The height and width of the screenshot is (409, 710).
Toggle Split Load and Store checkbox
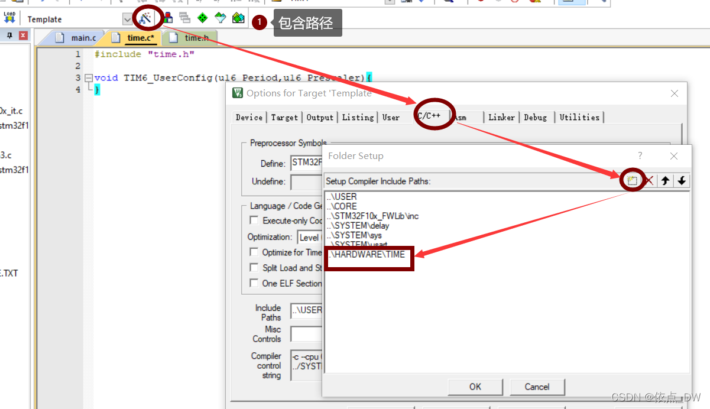pos(254,268)
